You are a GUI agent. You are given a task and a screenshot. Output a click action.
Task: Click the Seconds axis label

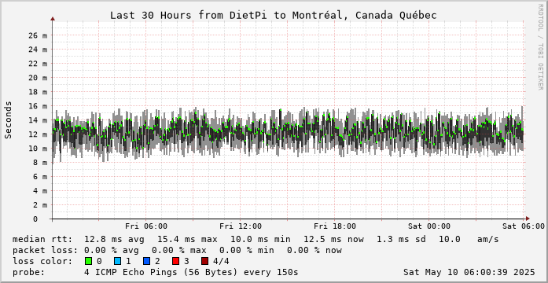(9, 119)
